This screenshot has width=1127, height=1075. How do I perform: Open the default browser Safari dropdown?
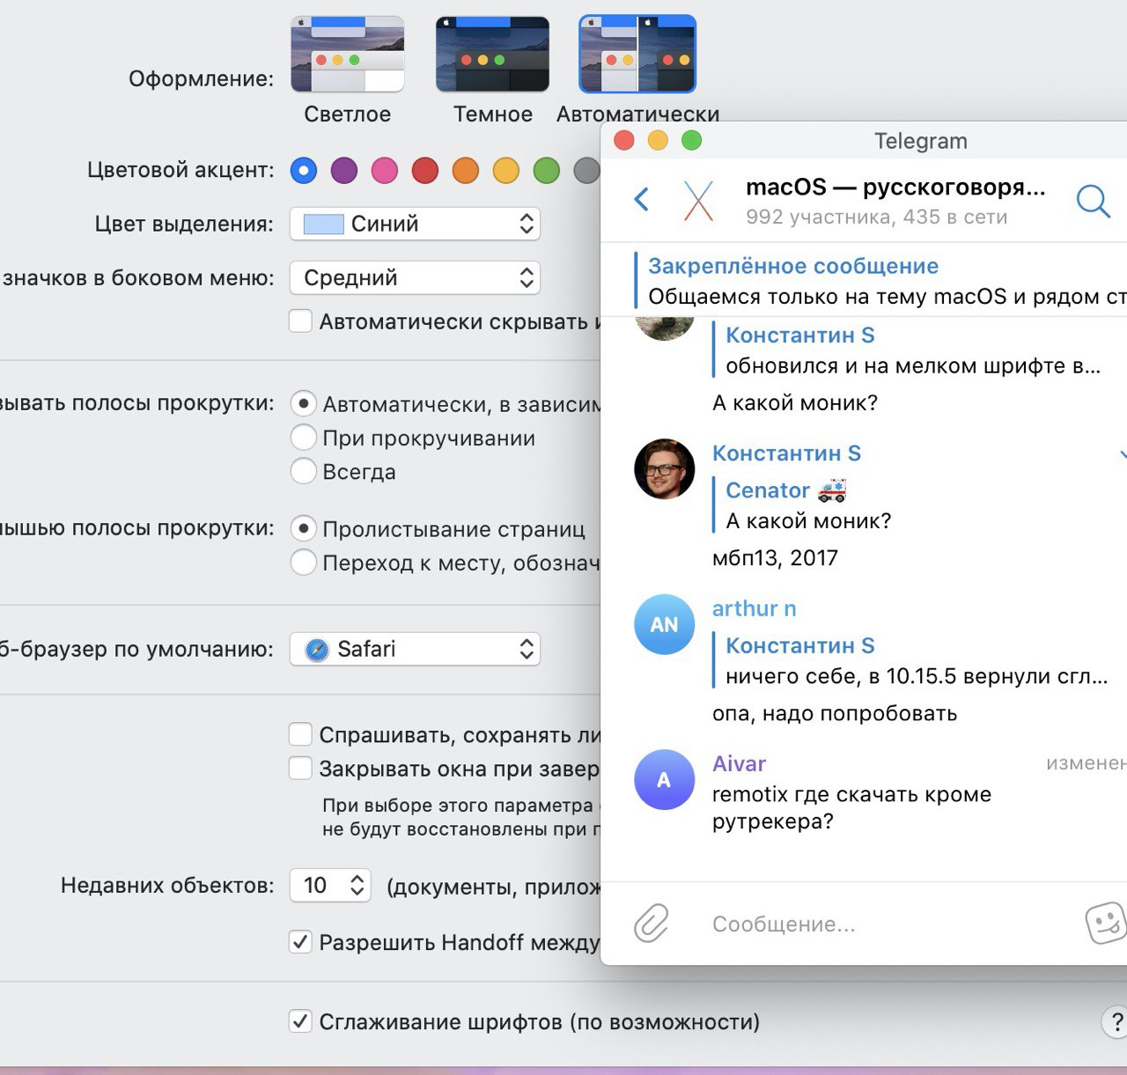415,650
